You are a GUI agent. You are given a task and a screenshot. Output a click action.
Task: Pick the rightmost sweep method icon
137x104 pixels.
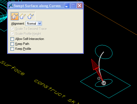point(31,16)
